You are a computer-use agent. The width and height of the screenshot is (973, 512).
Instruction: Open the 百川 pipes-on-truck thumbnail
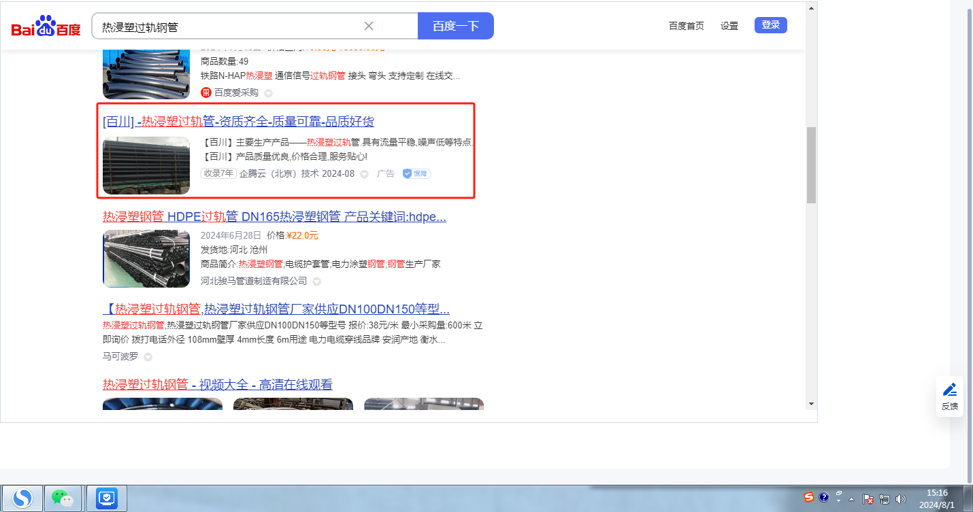(x=146, y=165)
